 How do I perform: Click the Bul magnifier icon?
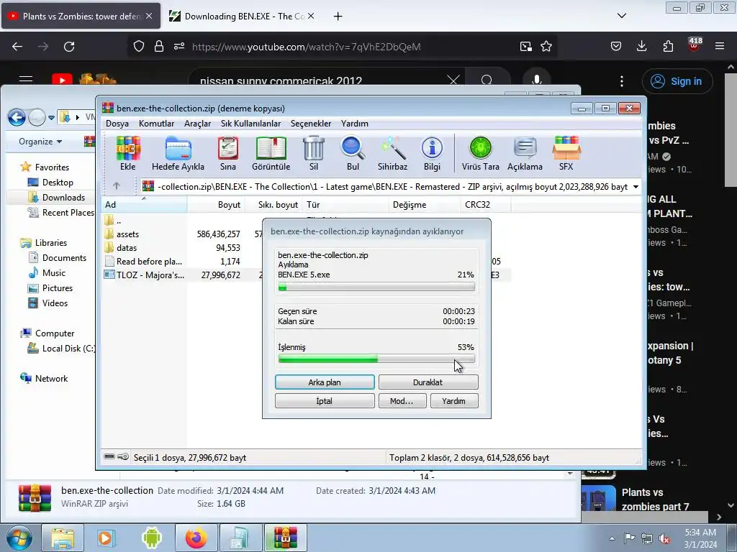pyautogui.click(x=353, y=154)
